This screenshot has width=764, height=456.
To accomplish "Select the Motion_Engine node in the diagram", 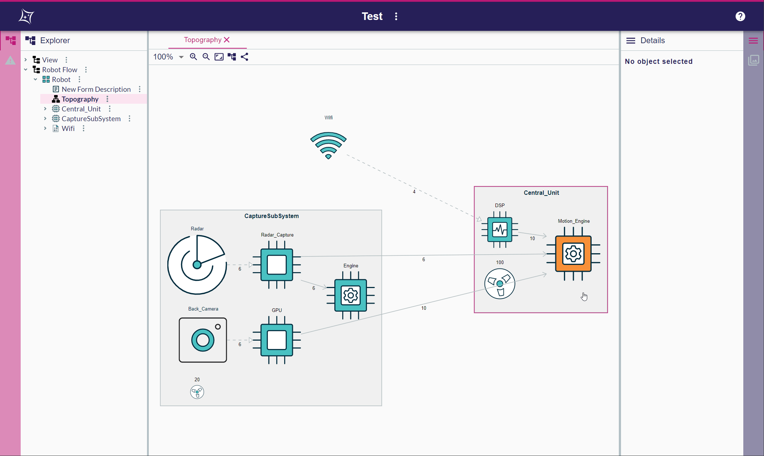I will 573,254.
